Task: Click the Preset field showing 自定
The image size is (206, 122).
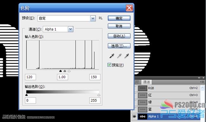Action: pyautogui.click(x=67, y=18)
